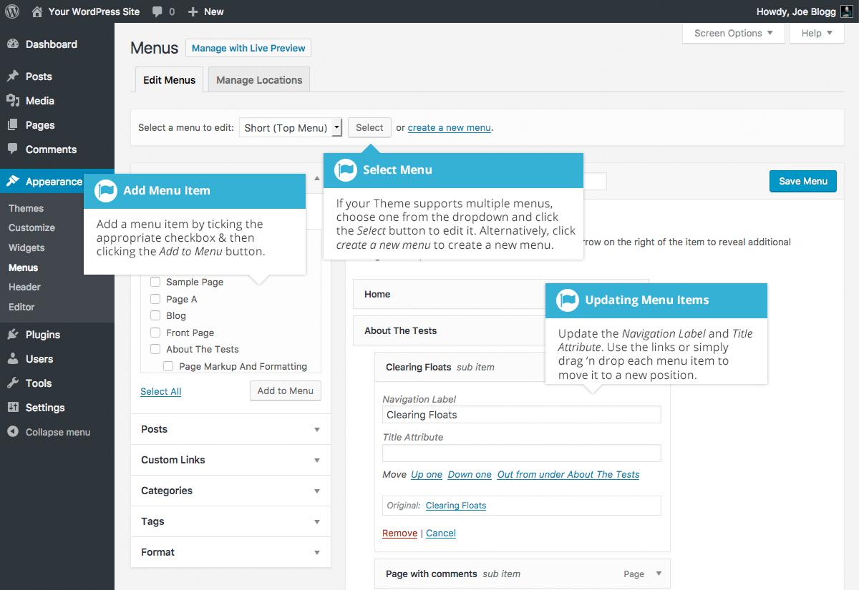Click Manage with Live Preview button
This screenshot has height=590, width=859.
(x=248, y=48)
